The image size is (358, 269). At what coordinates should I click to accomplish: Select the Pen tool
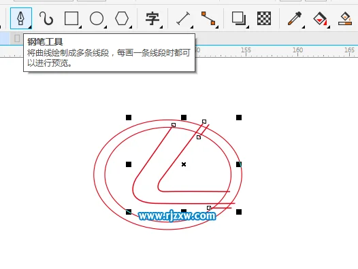(x=21, y=18)
